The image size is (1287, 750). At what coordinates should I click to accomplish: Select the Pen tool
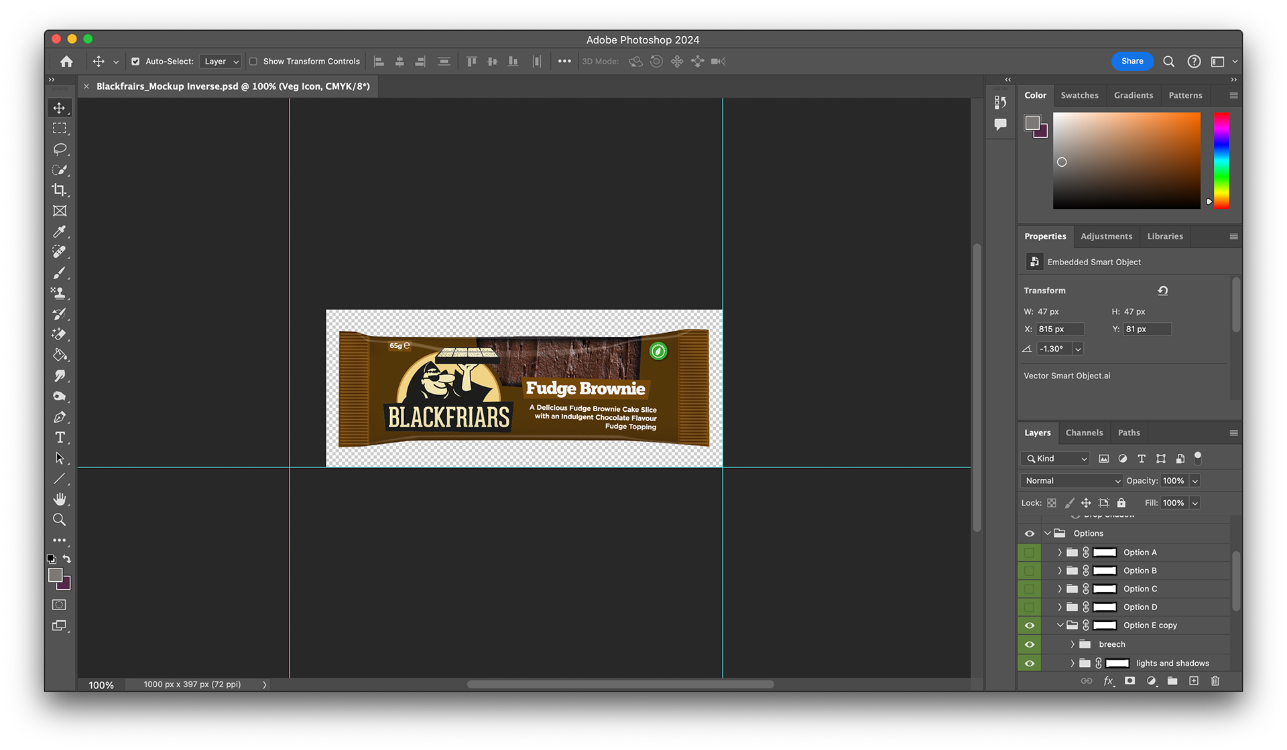pos(60,417)
